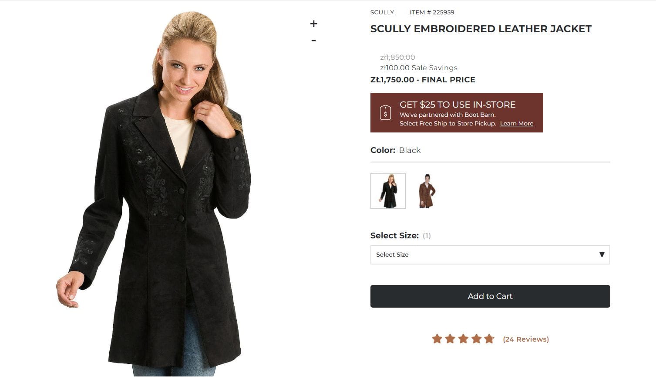Open the Select Size dropdown
The image size is (656, 383).
coord(490,254)
